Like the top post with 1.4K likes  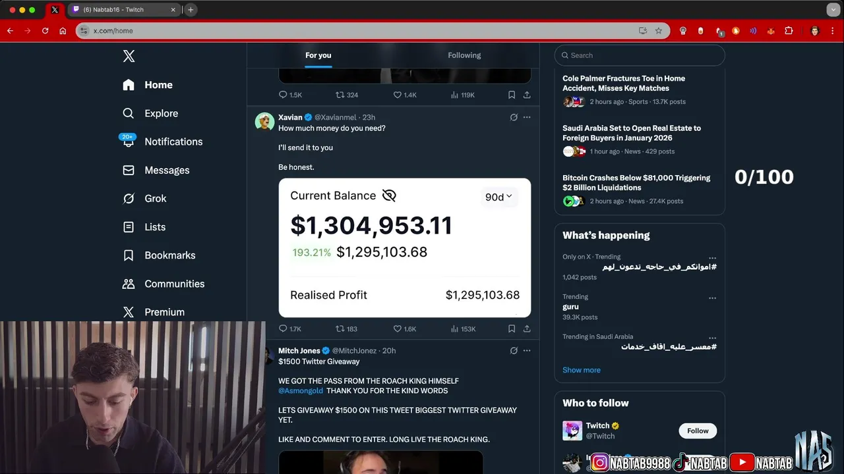[405, 95]
